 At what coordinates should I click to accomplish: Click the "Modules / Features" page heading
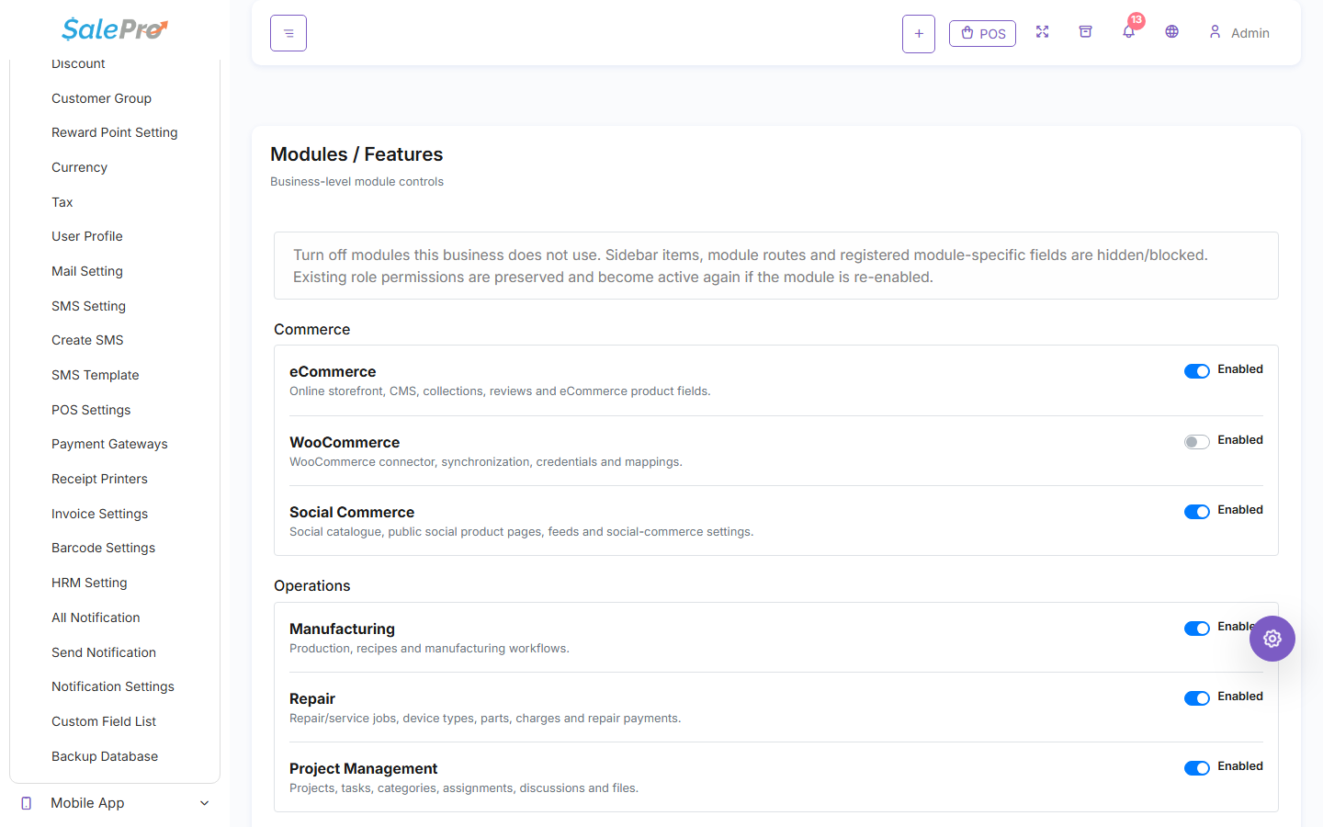pyautogui.click(x=356, y=154)
